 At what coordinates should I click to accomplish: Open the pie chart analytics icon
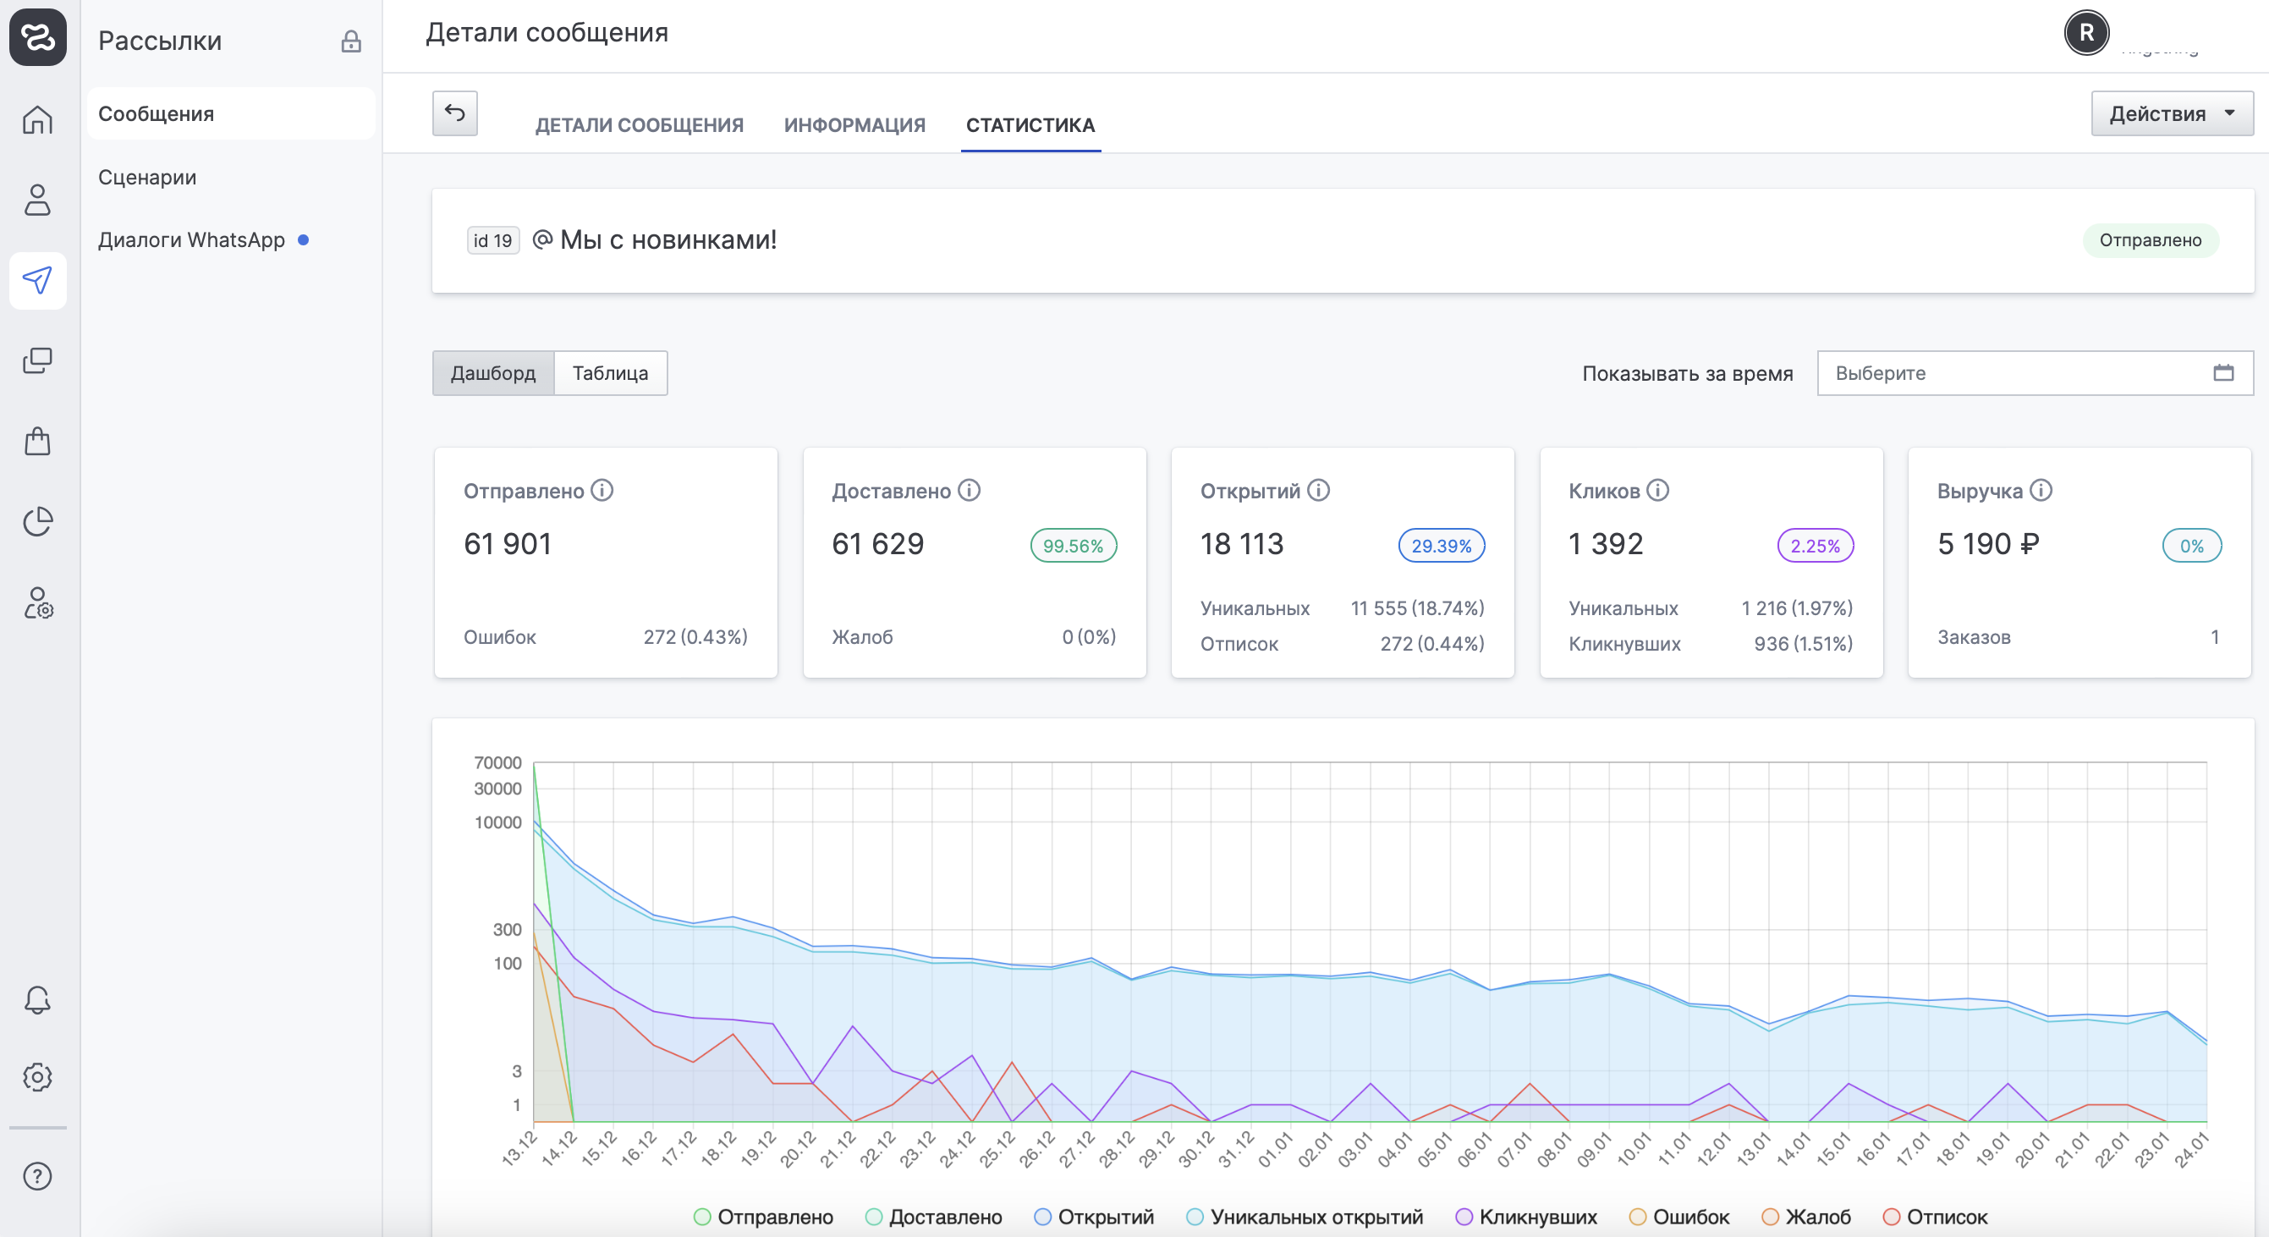37,521
